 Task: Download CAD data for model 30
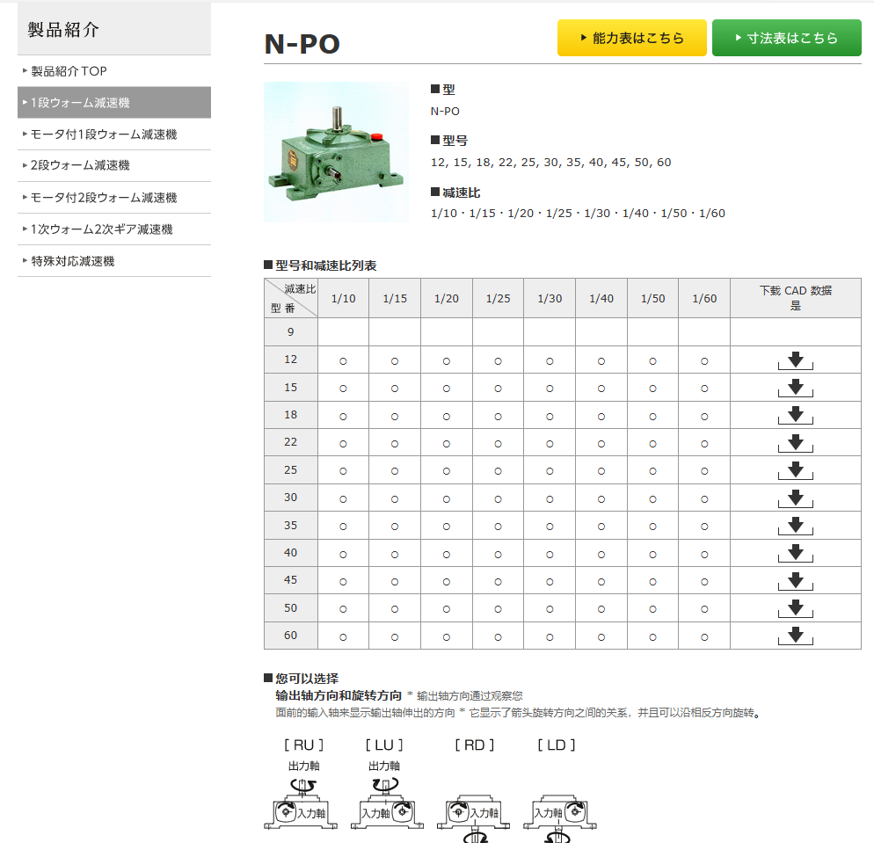[x=794, y=498]
